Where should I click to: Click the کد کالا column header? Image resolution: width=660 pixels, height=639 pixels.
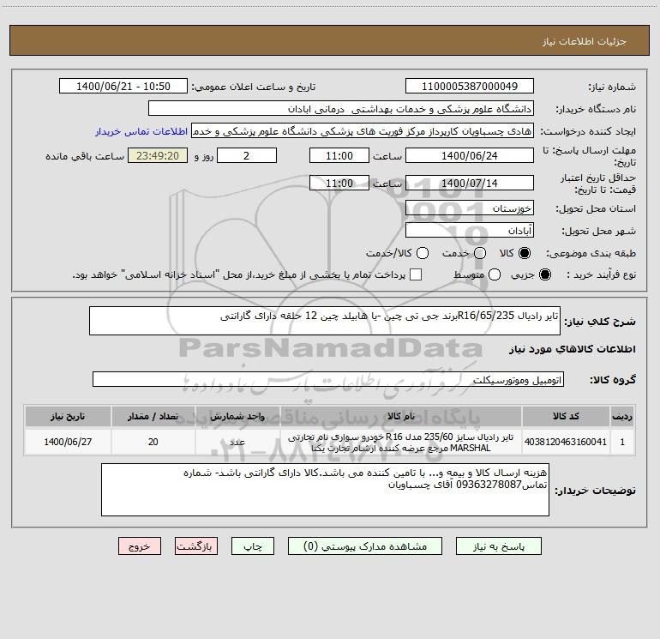tap(566, 416)
